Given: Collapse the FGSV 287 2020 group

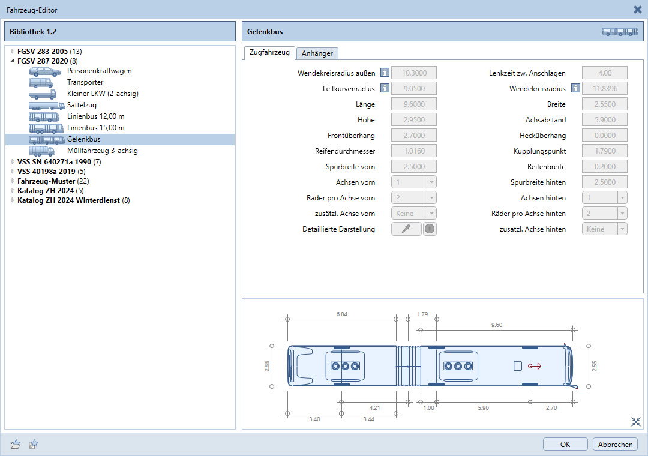Looking at the screenshot, I should (13, 61).
